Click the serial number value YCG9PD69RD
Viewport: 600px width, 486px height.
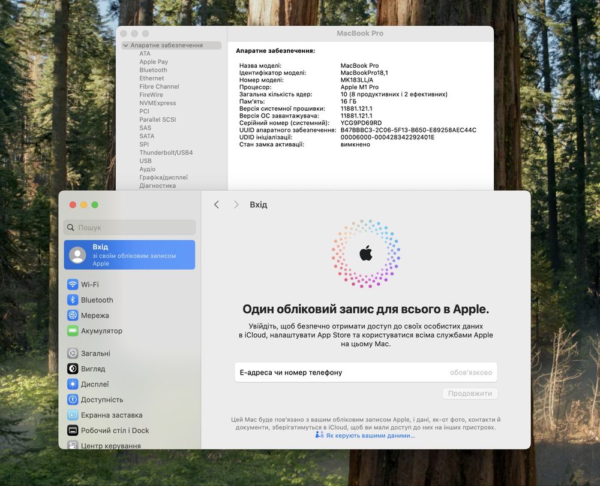pyautogui.click(x=361, y=123)
